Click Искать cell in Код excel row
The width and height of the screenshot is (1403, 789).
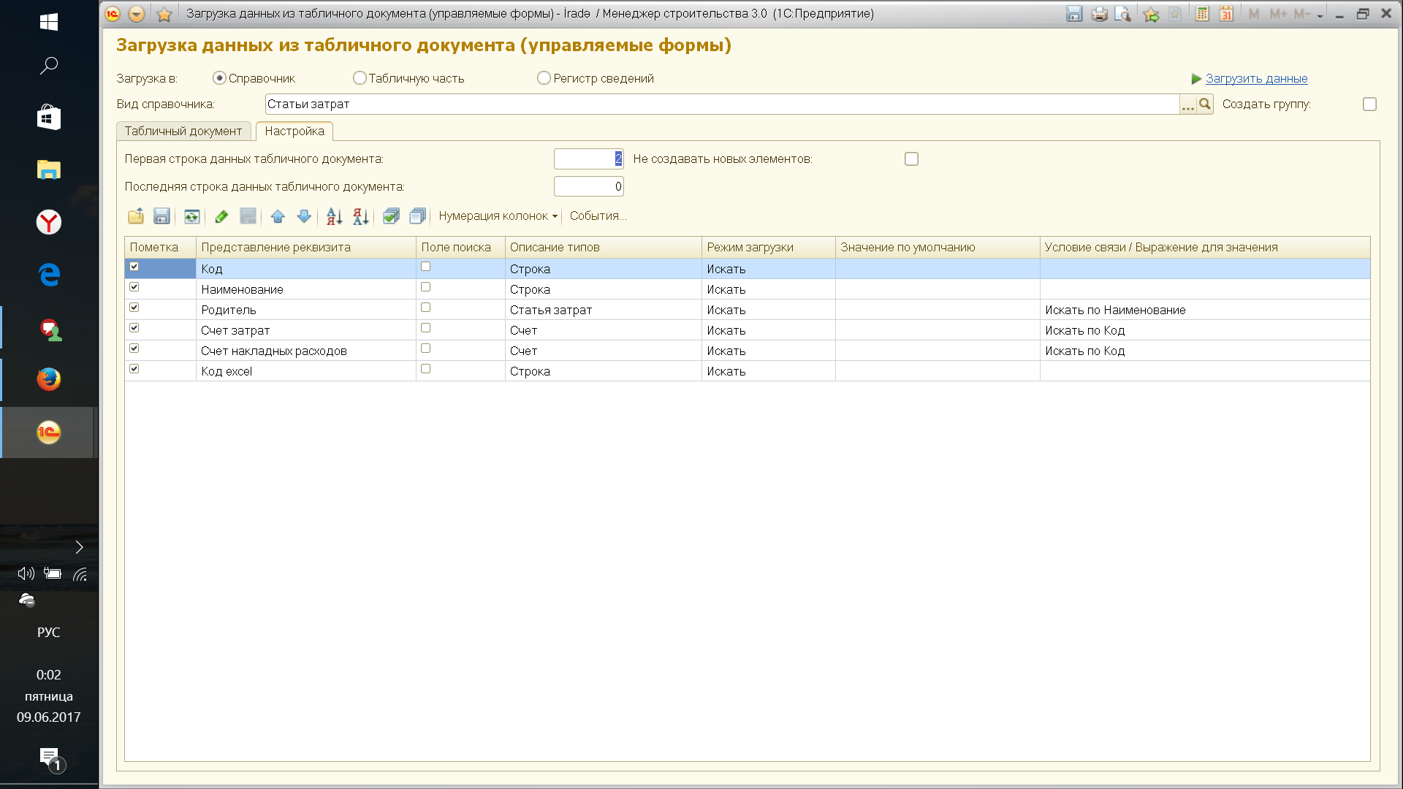click(768, 371)
